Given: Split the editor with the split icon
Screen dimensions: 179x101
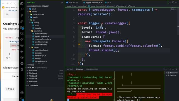Looking at the screenshot, I should [173, 3].
